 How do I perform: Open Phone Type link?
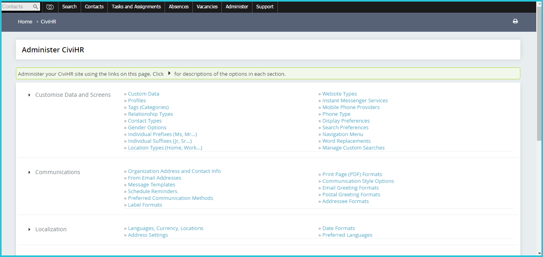point(336,114)
